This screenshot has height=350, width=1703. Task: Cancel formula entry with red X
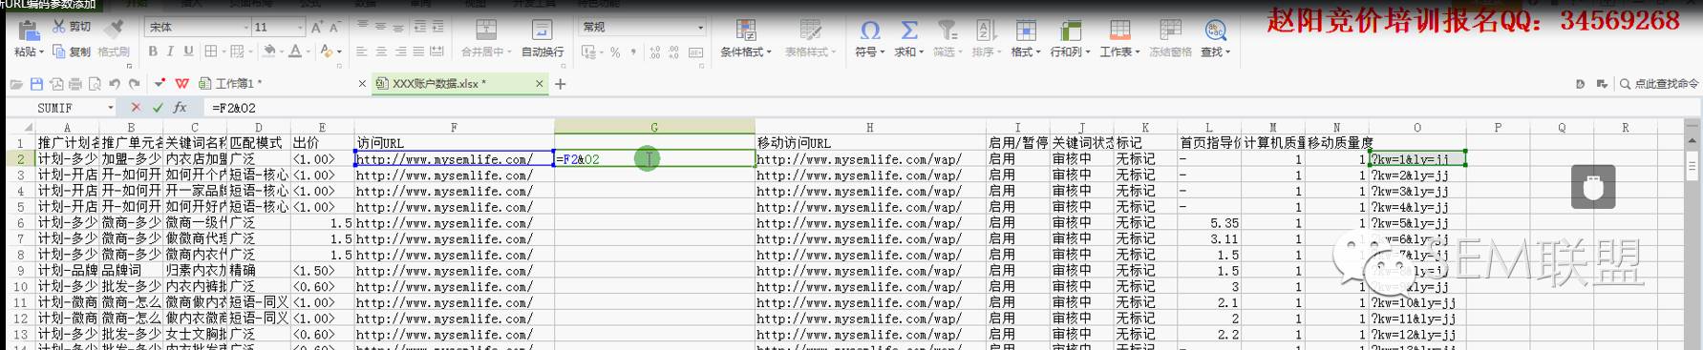pos(136,108)
